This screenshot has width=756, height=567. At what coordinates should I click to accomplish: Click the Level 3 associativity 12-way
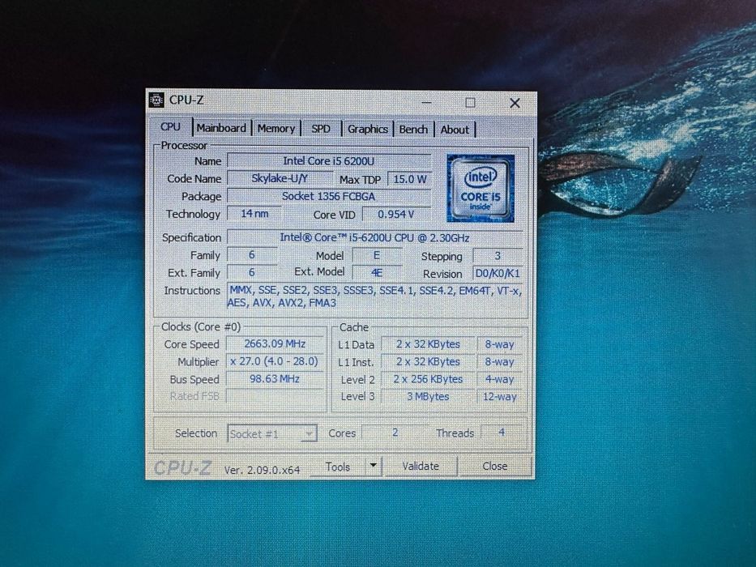tap(499, 397)
